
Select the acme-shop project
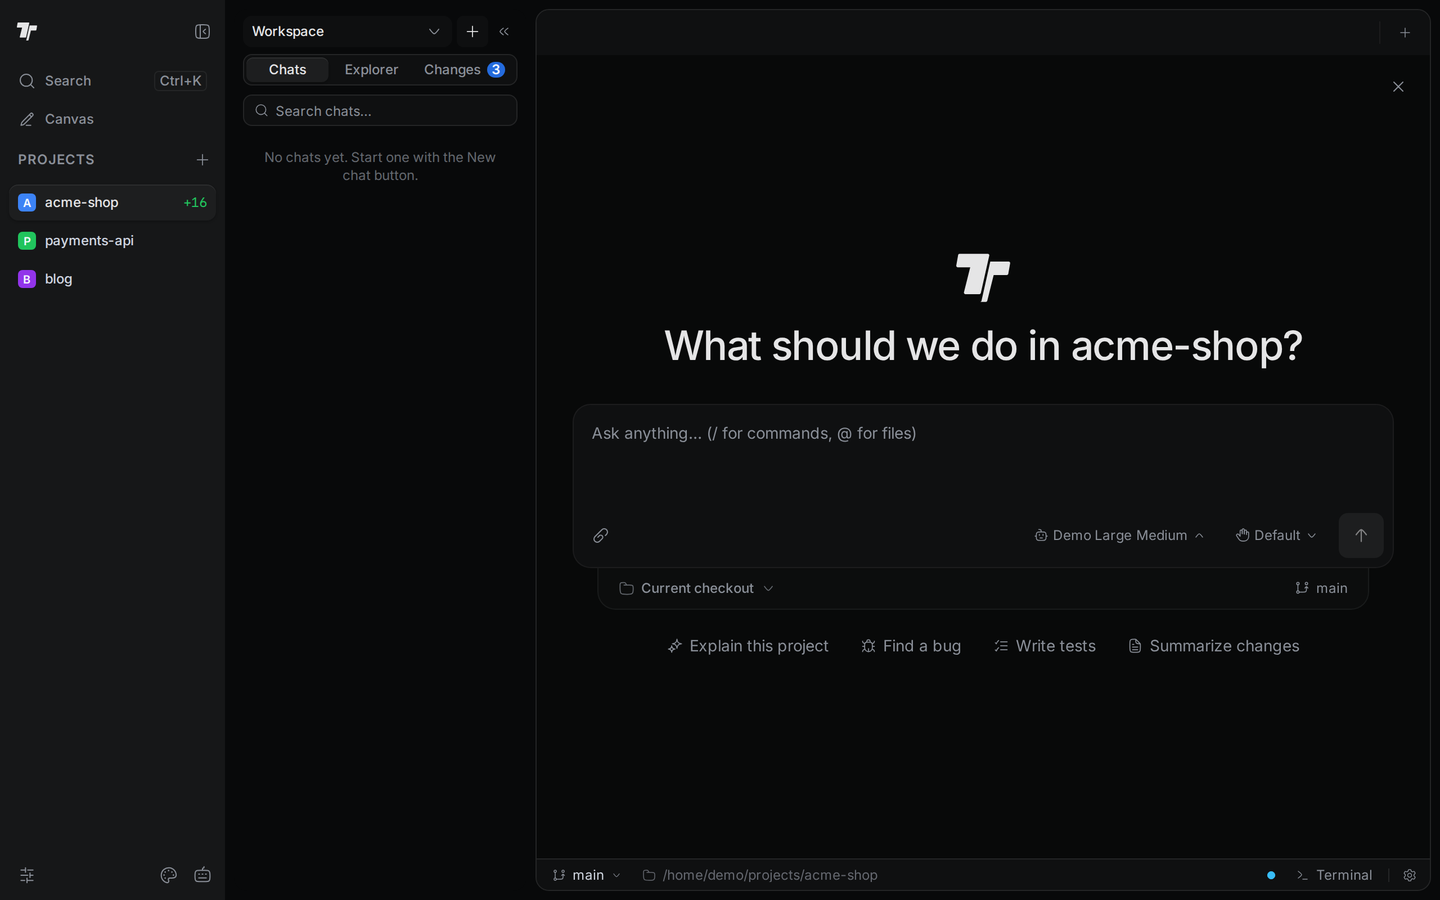pos(112,202)
